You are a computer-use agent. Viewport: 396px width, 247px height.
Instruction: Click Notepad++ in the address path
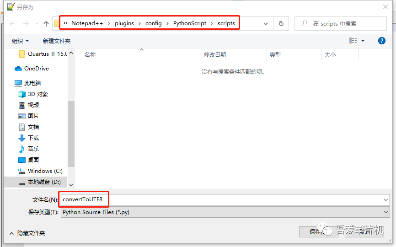(87, 23)
